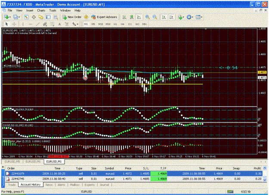The width and height of the screenshot is (269, 195).
Task: Select the Text Label tool
Action: (x=67, y=24)
